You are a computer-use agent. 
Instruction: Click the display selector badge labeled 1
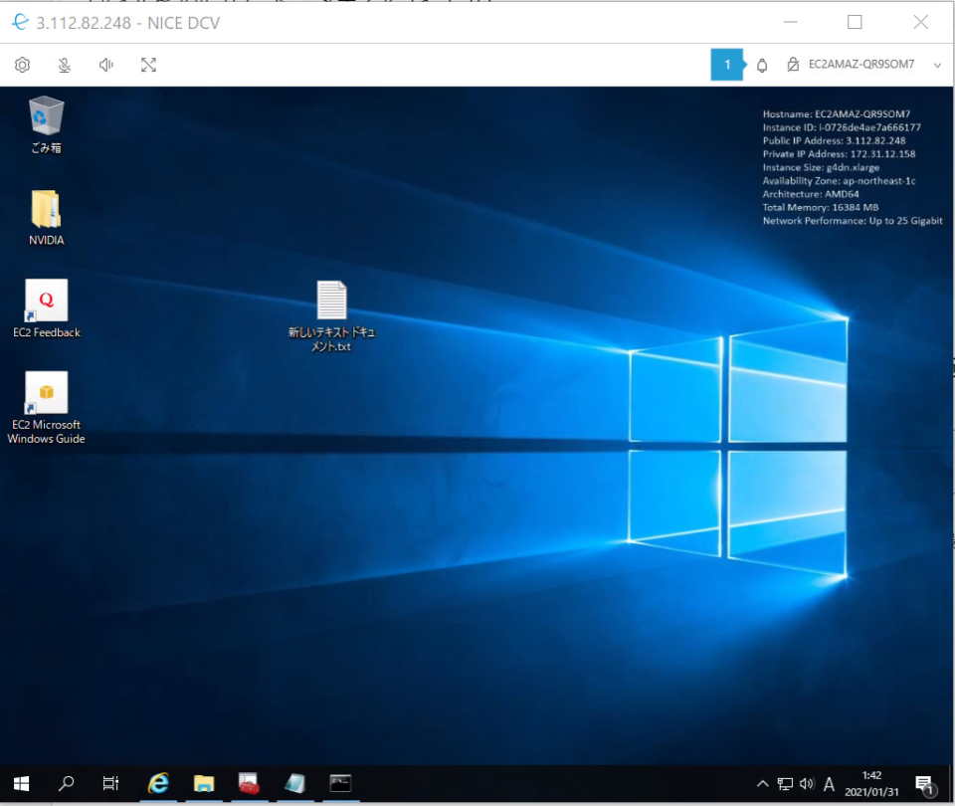pyautogui.click(x=727, y=64)
